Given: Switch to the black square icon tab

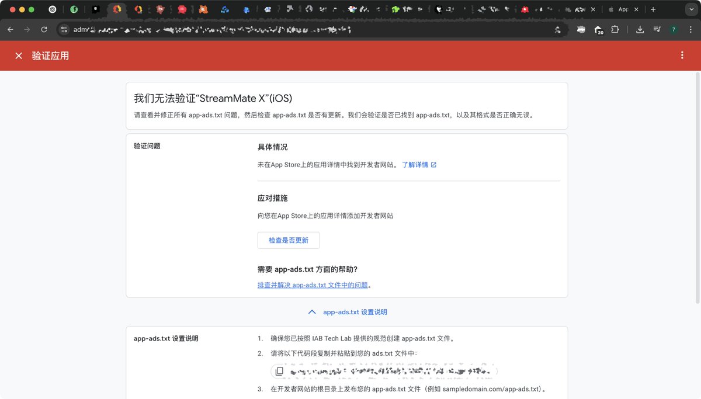Looking at the screenshot, I should [x=95, y=9].
